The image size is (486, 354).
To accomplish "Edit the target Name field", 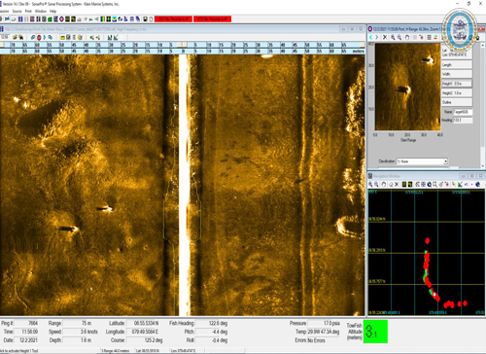I will pyautogui.click(x=463, y=112).
